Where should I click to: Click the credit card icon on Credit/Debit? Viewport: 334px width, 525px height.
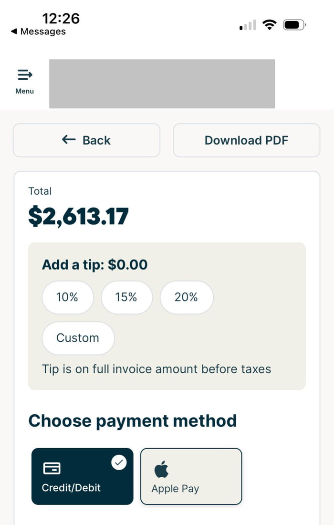tap(52, 469)
